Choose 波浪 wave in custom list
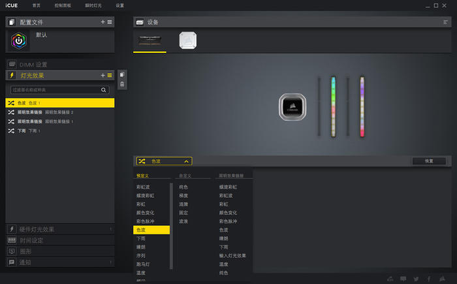The height and width of the screenshot is (284, 457). [x=183, y=221]
